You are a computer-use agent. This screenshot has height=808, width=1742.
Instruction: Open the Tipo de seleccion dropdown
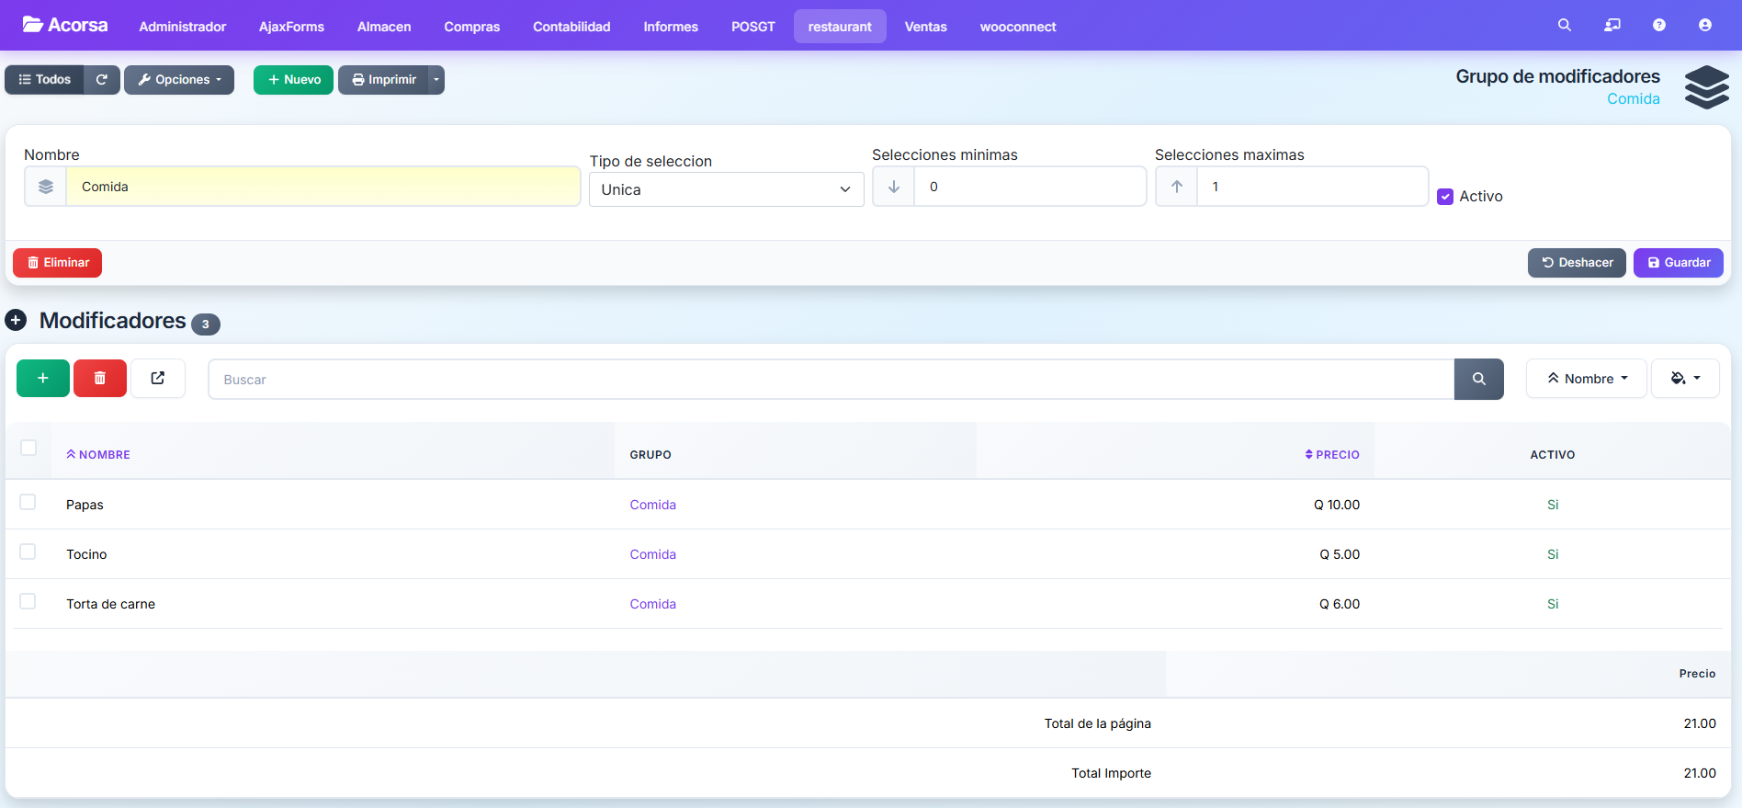[726, 189]
